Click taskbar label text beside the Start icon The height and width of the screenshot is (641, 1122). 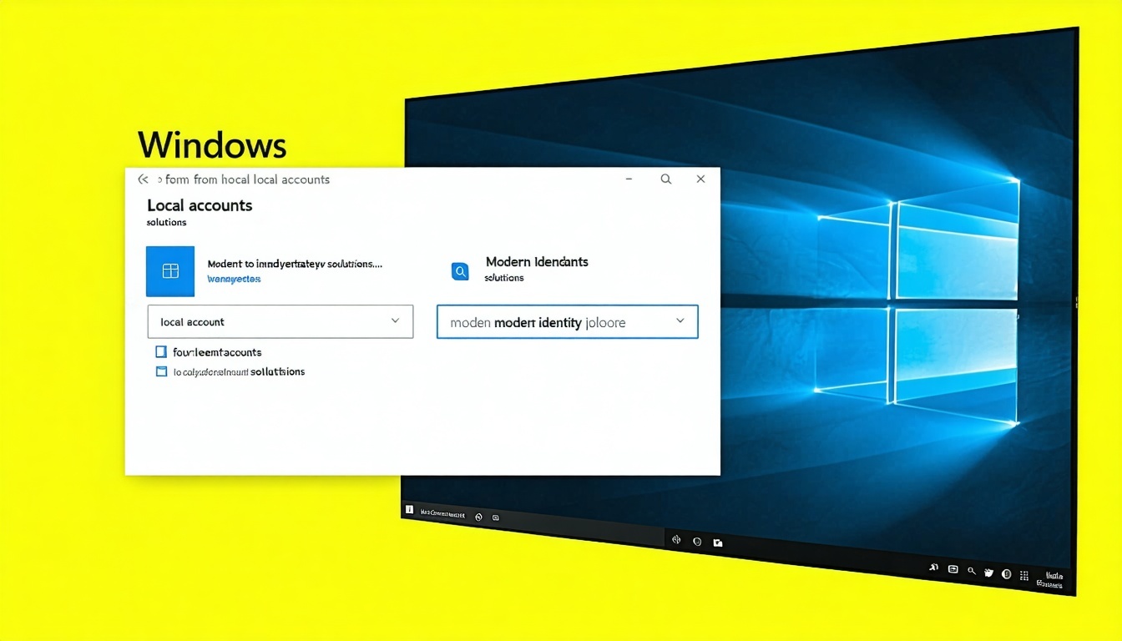tap(442, 513)
